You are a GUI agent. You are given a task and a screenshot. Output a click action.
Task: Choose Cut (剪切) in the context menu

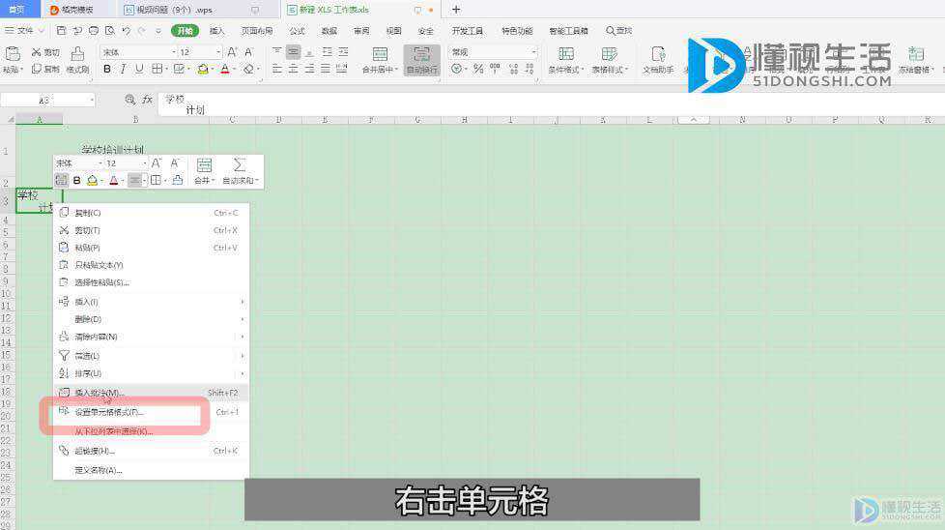click(152, 230)
